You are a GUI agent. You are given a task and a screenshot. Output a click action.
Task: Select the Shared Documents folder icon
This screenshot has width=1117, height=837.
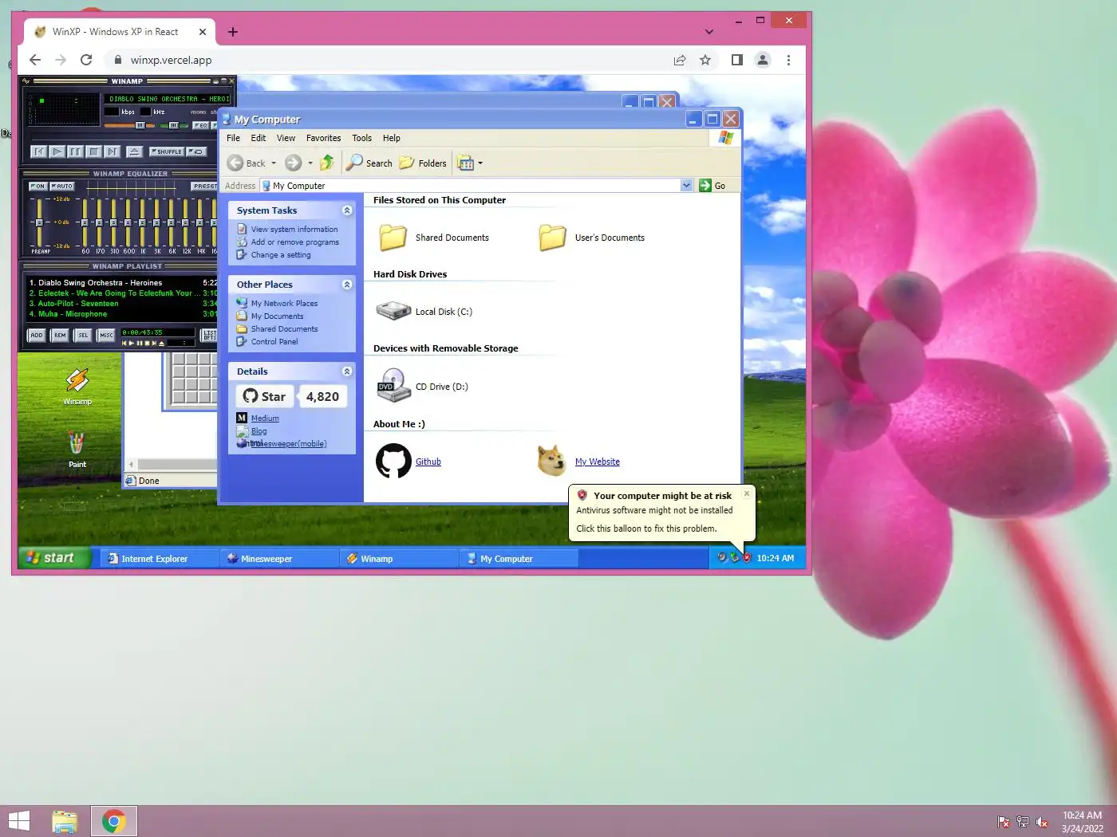coord(393,238)
